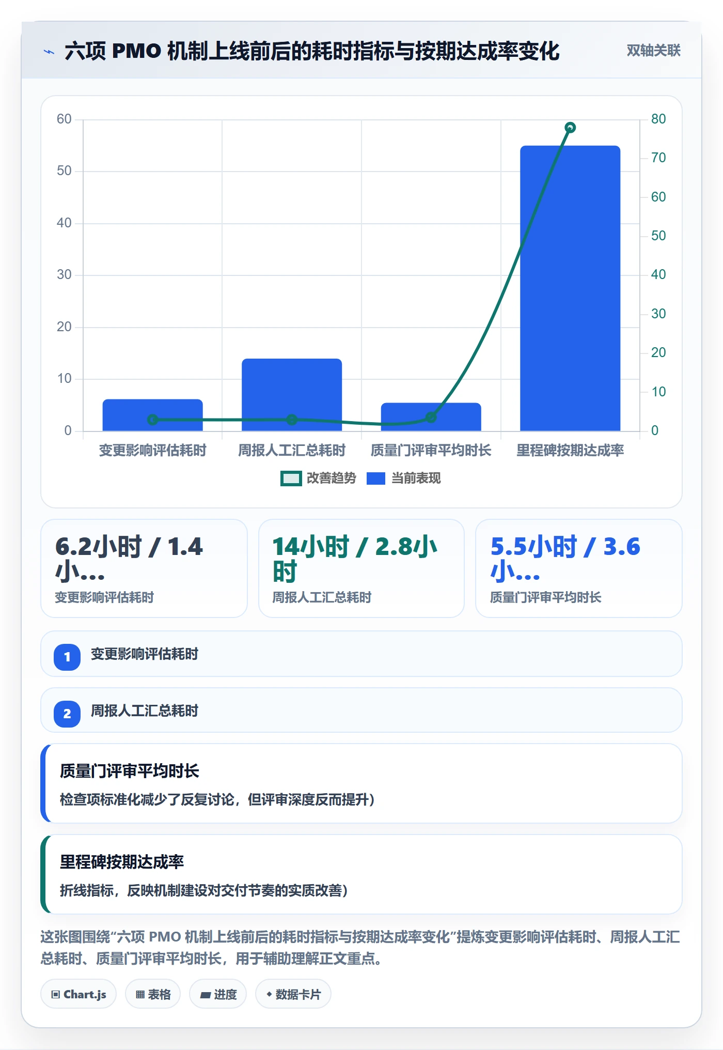This screenshot has height=1050, width=723.
Task: Click the Chart.js tag
Action: tap(78, 994)
